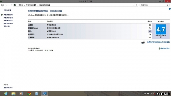Open Internet Explorer from the taskbar
The image size is (171, 96).
coord(6,94)
